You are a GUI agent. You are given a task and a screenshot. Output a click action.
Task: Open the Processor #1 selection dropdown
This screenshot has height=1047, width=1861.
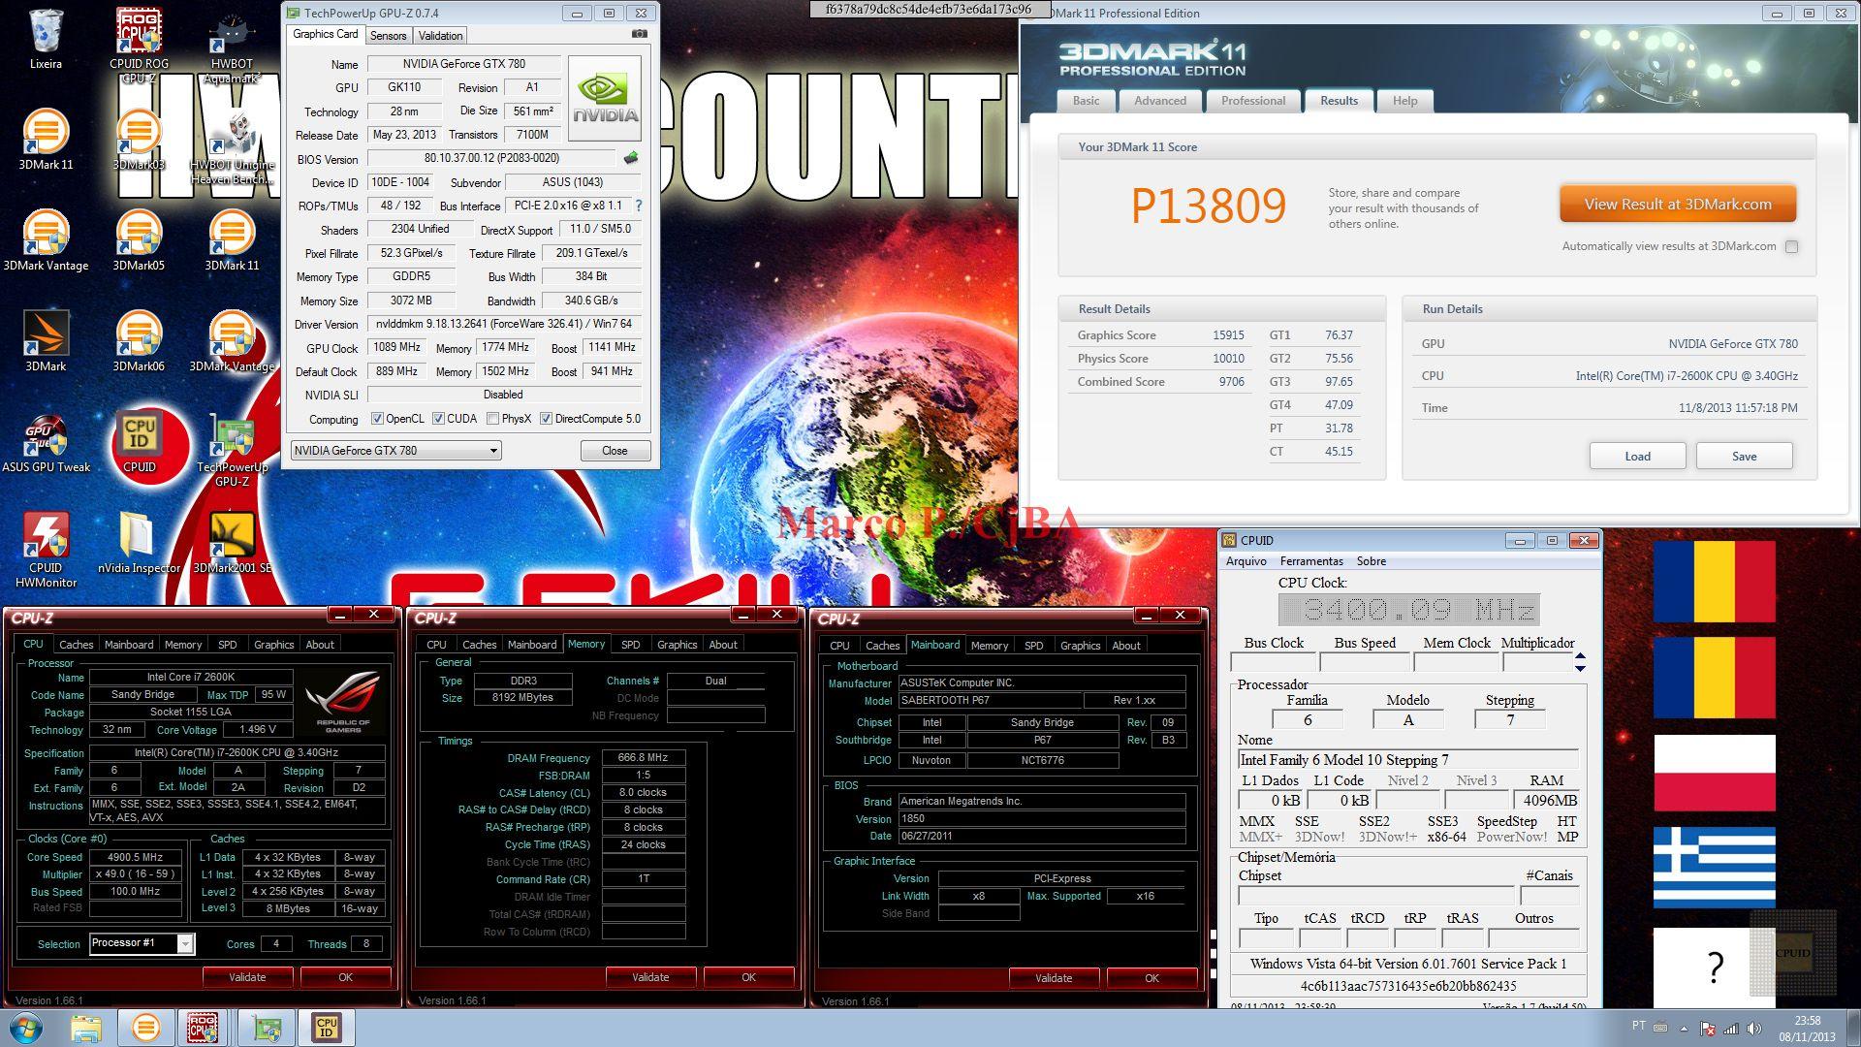pos(142,943)
